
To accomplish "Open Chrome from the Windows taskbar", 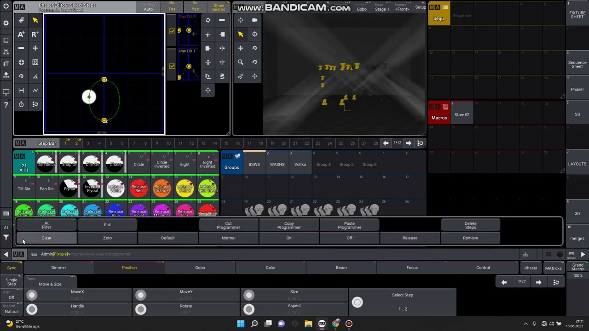I will coord(335,324).
